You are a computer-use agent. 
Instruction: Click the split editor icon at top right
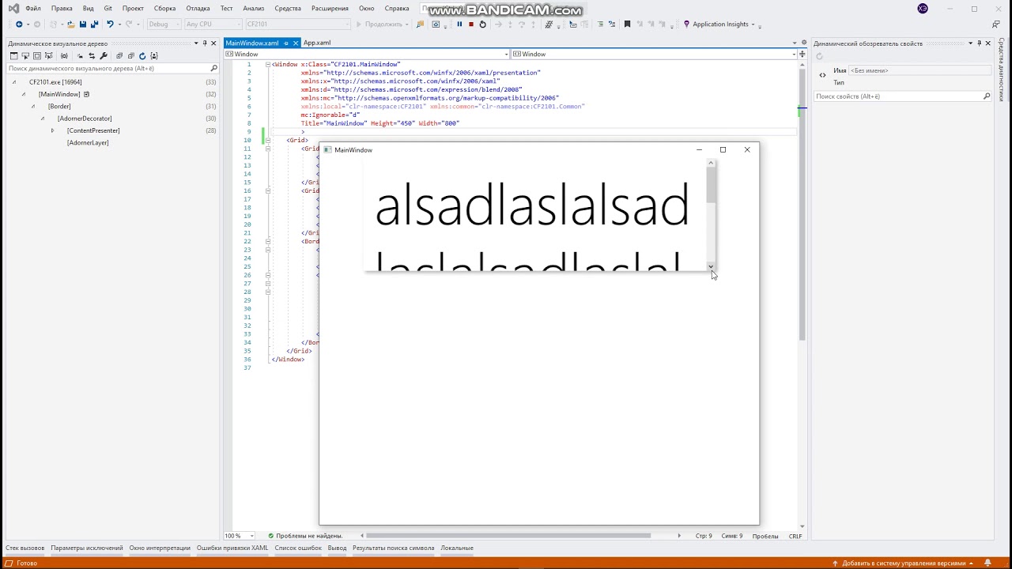[804, 55]
